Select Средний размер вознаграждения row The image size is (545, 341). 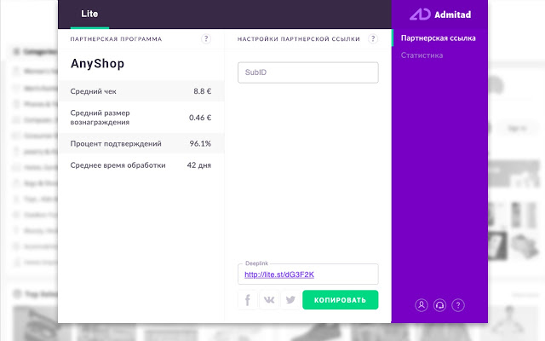coord(141,118)
